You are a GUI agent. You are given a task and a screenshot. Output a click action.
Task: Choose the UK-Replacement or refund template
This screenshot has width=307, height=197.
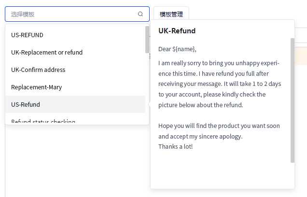click(x=47, y=53)
